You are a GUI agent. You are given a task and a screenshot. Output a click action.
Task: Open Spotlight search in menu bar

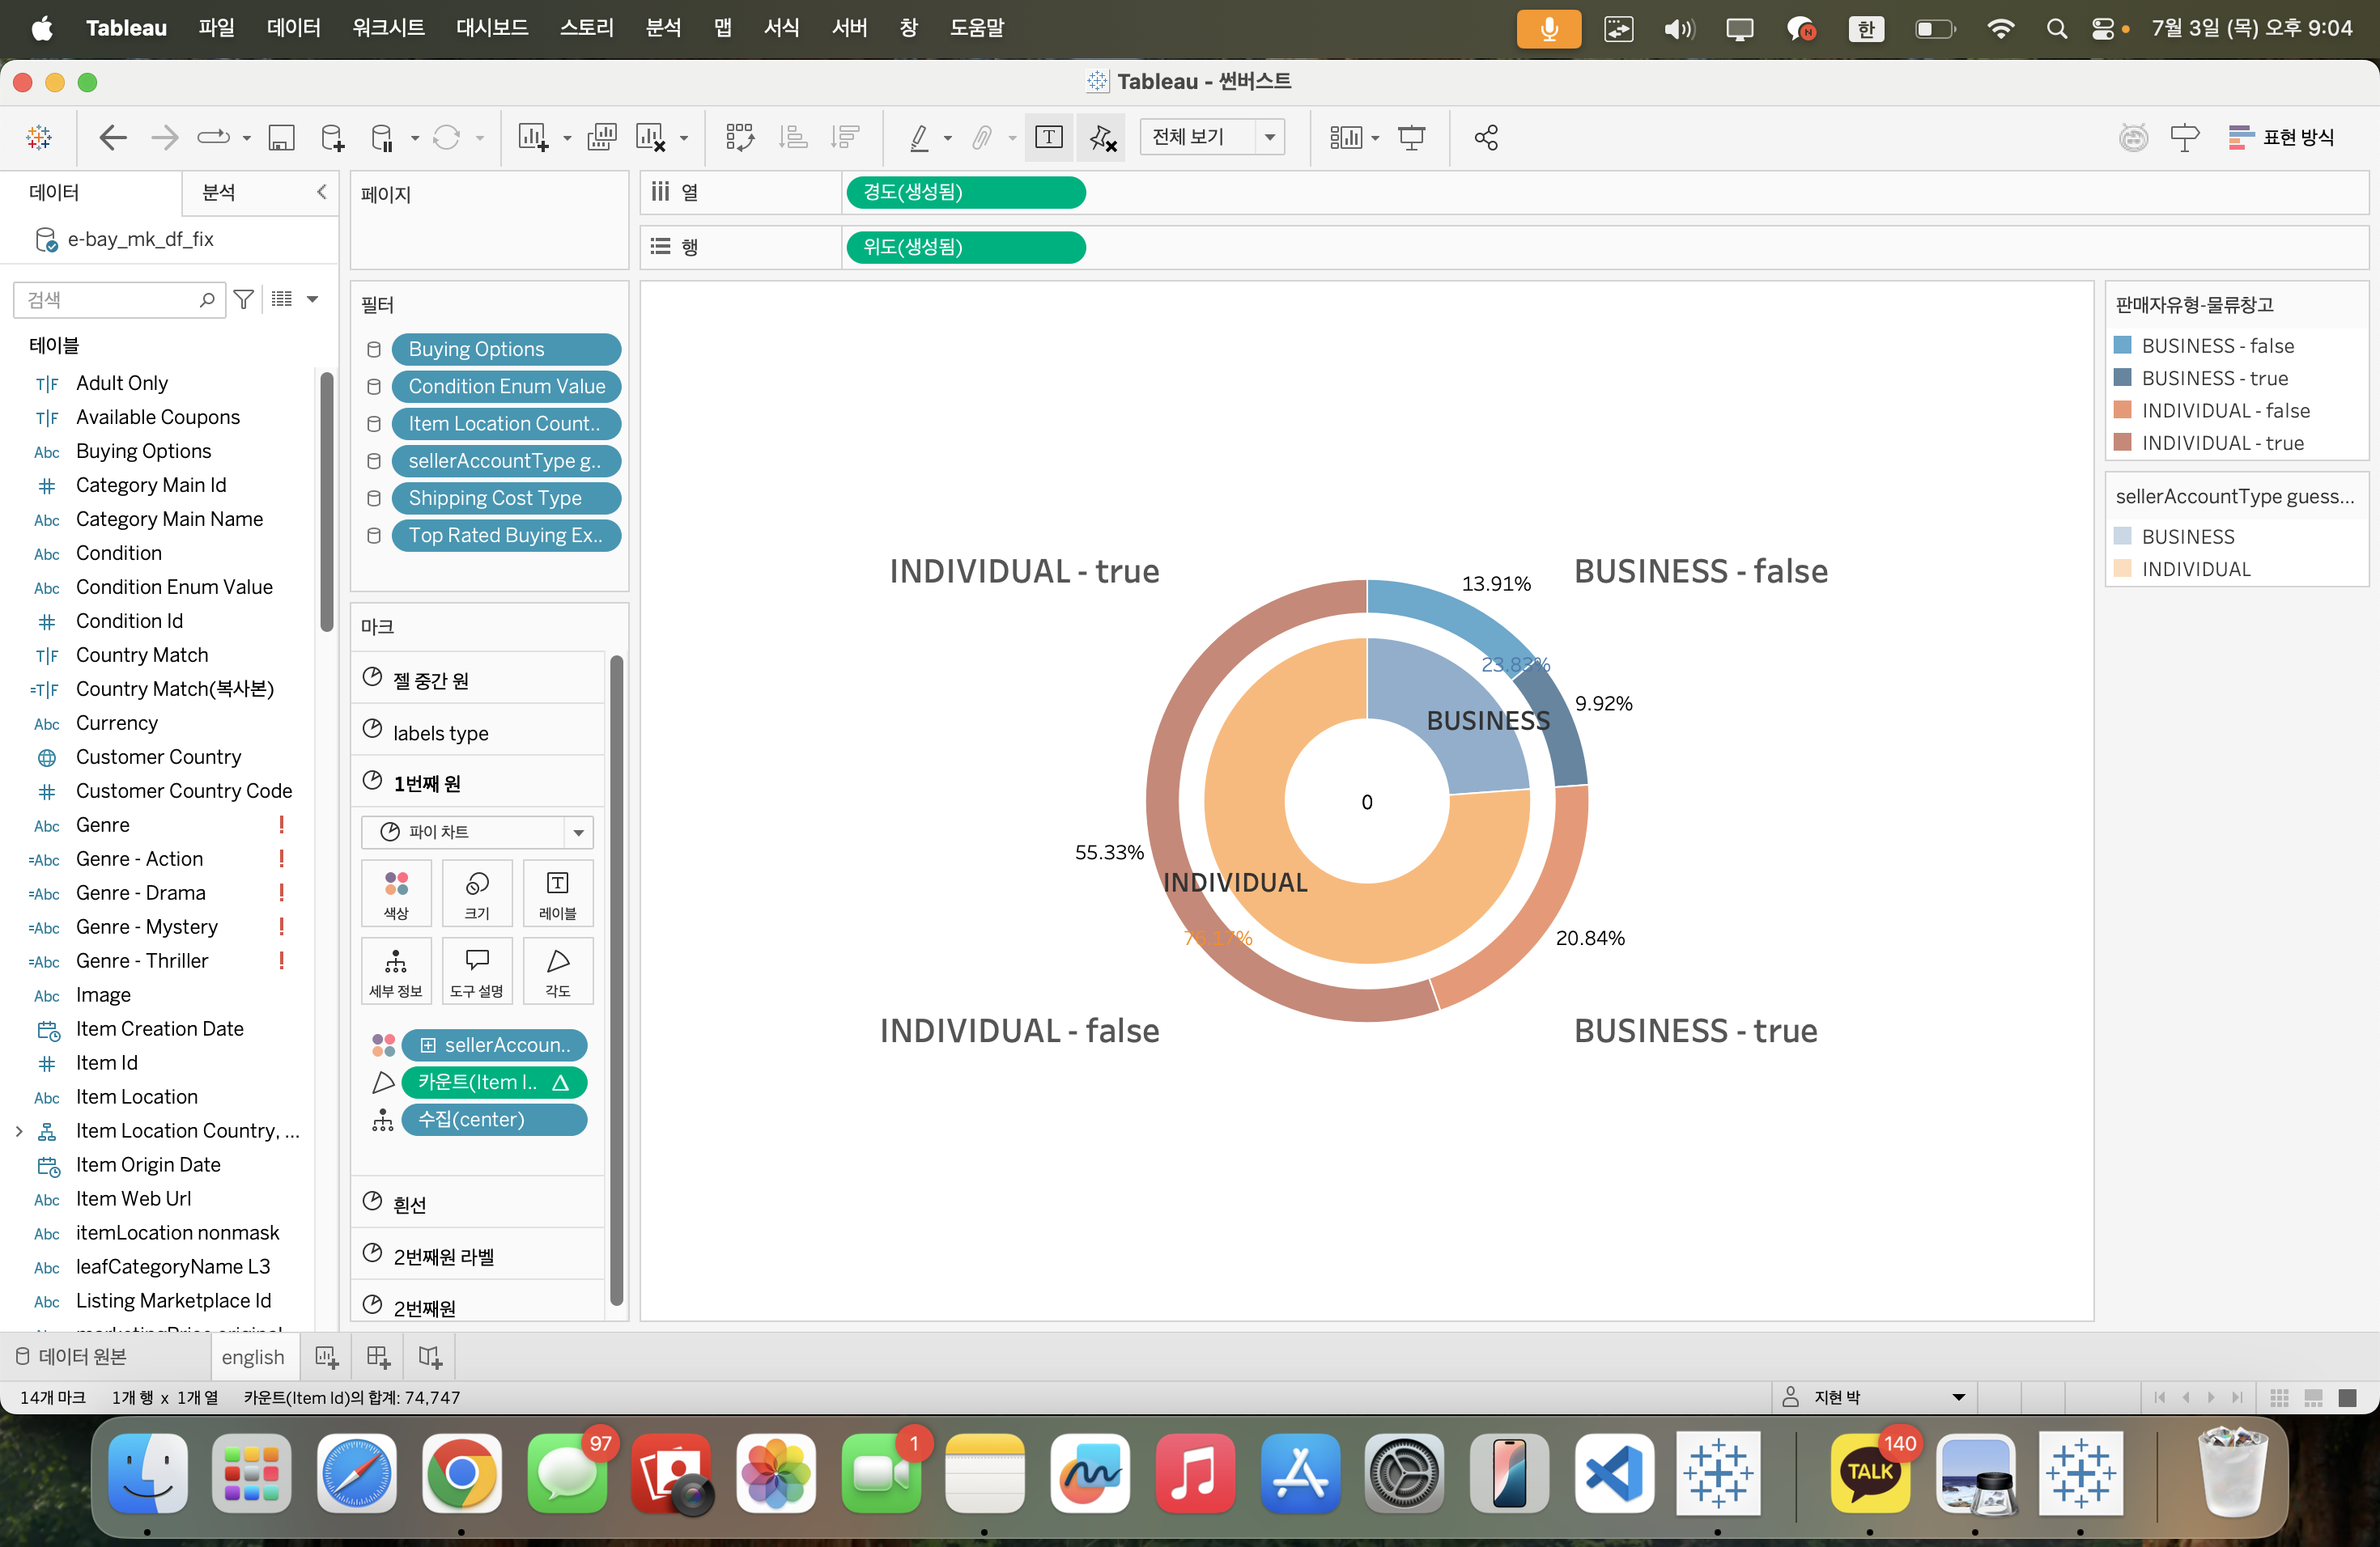coord(2056,28)
